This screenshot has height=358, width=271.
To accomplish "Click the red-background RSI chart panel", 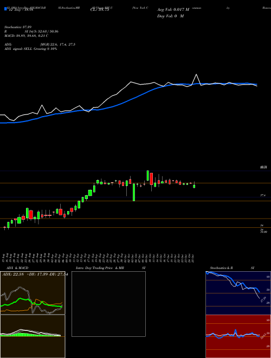I will click(238, 336).
